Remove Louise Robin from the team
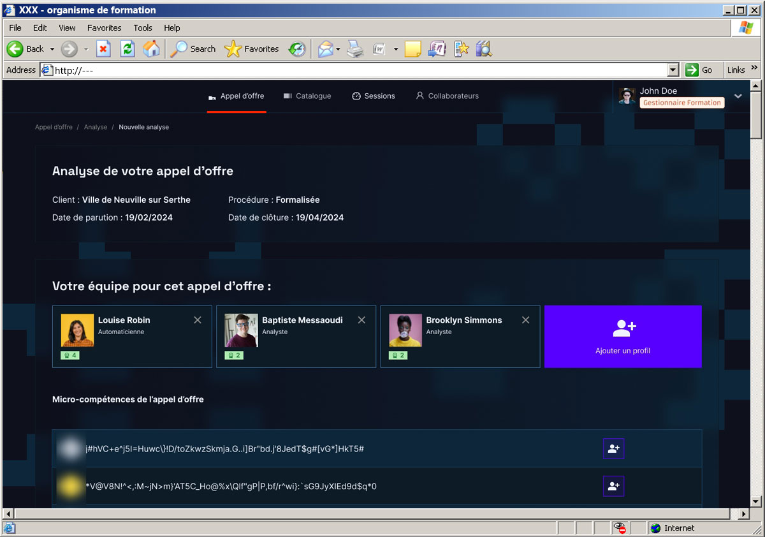Screen dimensions: 765x537 point(198,320)
